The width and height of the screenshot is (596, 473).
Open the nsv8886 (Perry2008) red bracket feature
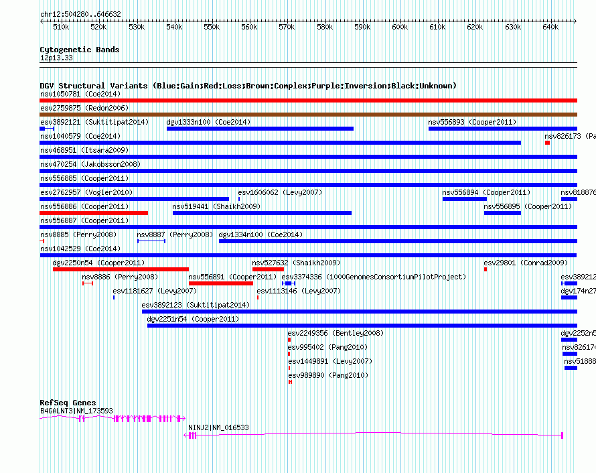click(x=88, y=283)
